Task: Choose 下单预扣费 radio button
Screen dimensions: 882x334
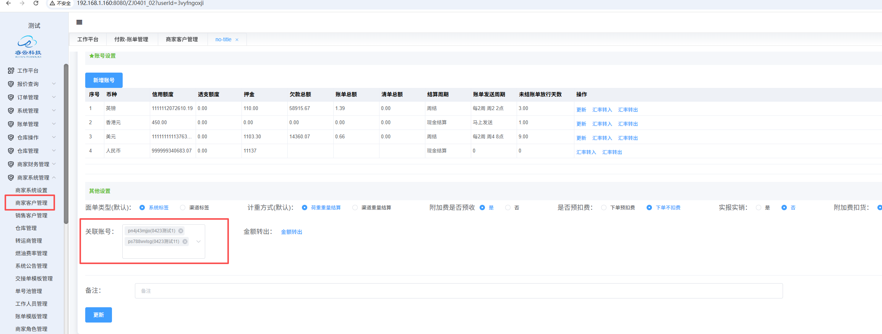Action: [604, 208]
